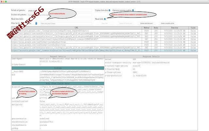Click the nosniff value
209x131 pixels.
click(x=137, y=66)
